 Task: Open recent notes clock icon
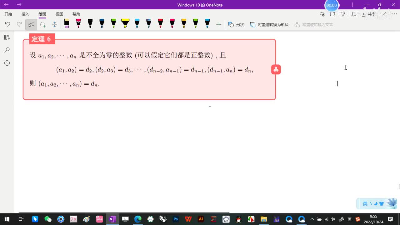pos(7,63)
